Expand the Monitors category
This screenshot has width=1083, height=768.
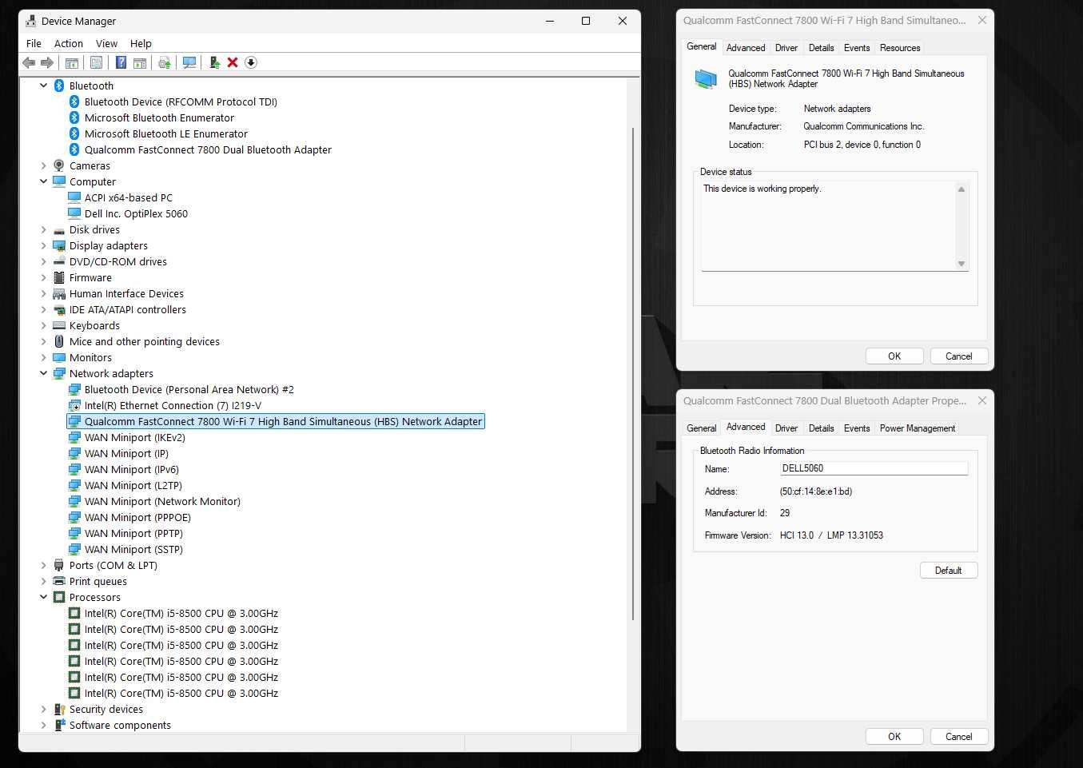(44, 357)
